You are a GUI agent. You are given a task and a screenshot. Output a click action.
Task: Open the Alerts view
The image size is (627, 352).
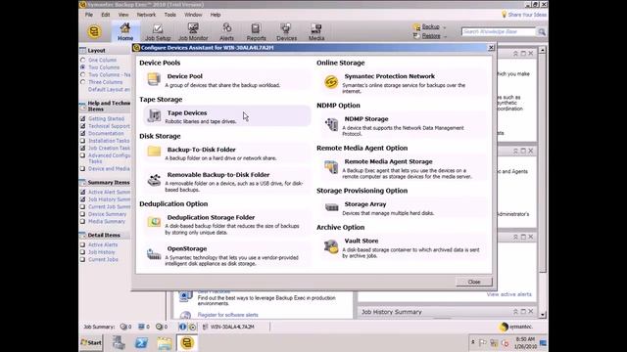226,32
